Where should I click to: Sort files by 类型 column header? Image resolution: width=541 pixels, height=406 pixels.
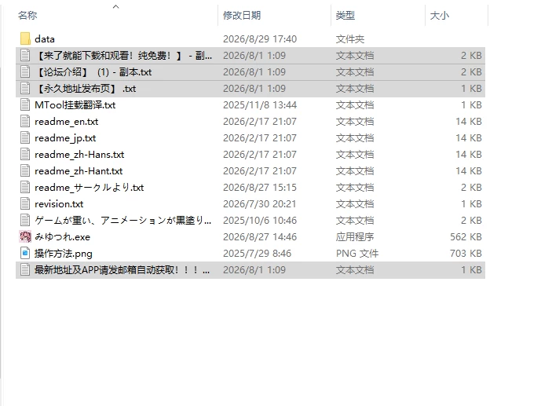pyautogui.click(x=345, y=16)
